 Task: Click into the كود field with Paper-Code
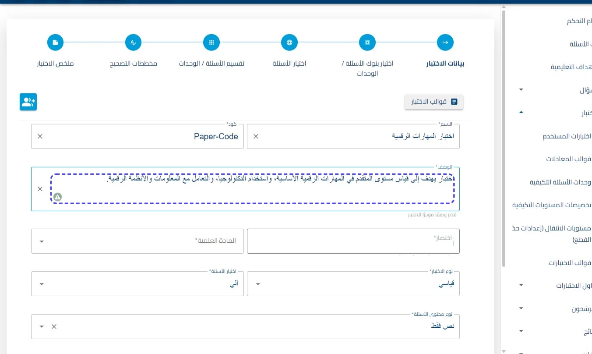137,136
